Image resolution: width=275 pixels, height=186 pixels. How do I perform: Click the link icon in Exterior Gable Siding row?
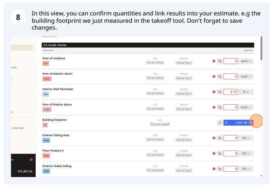pyautogui.click(x=220, y=169)
